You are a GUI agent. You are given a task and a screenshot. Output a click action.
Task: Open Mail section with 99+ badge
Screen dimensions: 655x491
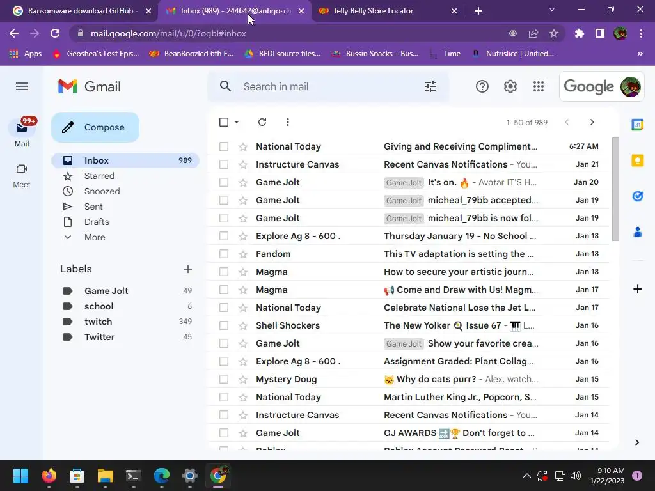(x=22, y=133)
